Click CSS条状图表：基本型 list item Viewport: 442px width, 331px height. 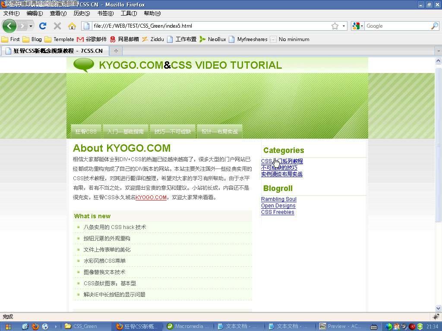pos(110,283)
